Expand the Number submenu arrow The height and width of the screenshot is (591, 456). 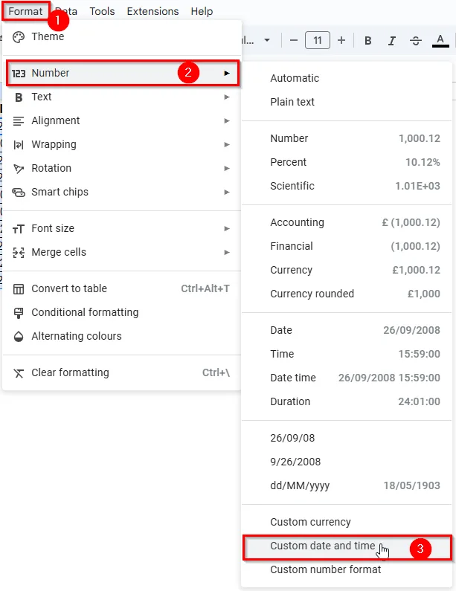(x=227, y=73)
